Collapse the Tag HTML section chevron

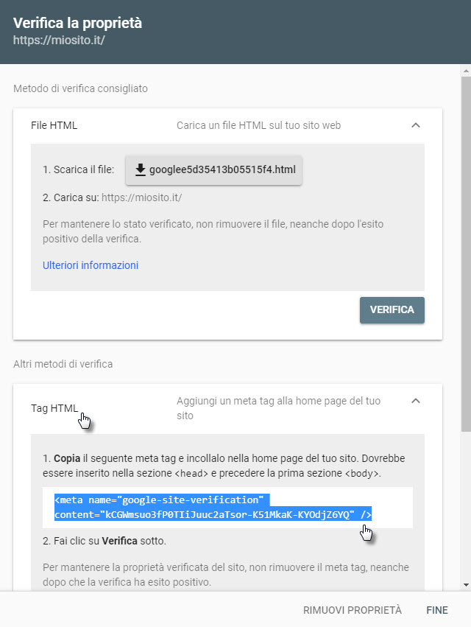[x=416, y=401]
